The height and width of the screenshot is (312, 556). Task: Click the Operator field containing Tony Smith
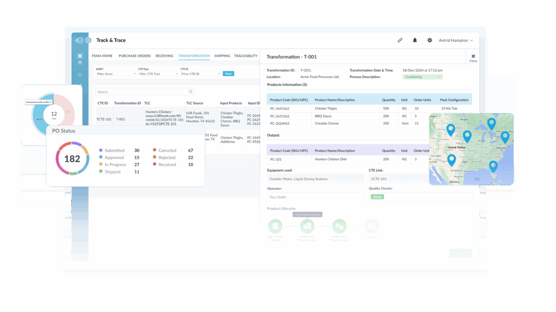coord(315,197)
